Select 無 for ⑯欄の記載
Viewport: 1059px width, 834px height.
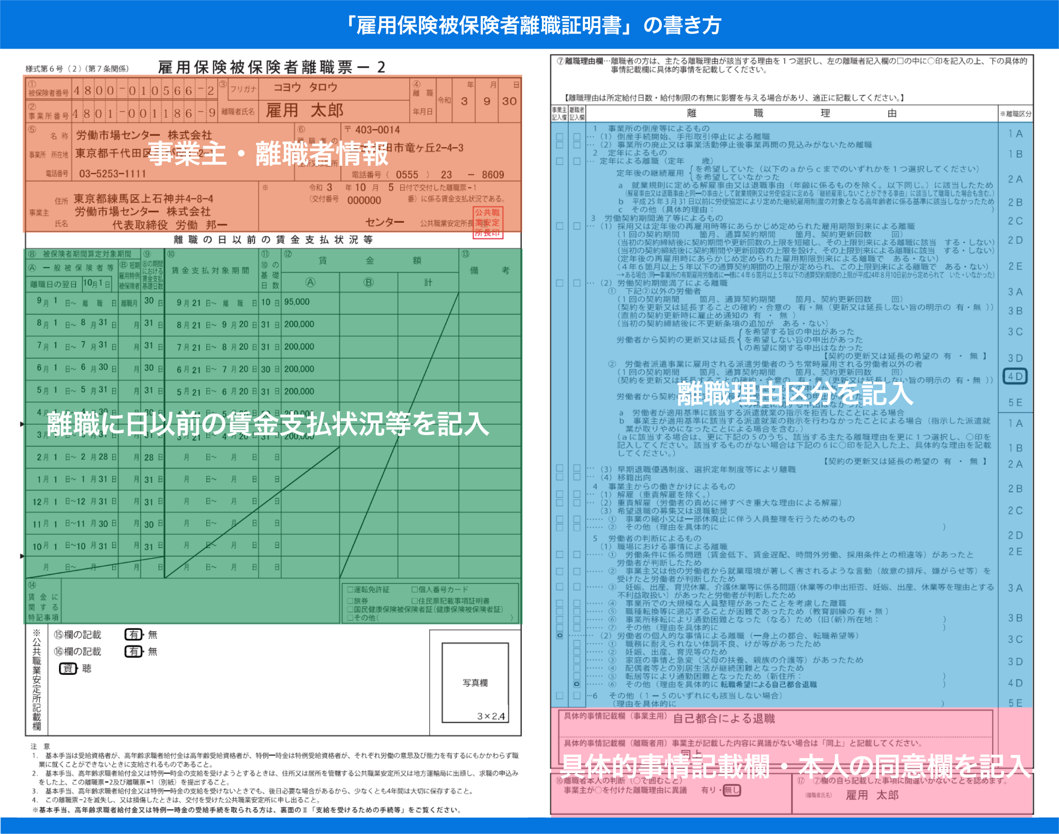[x=153, y=652]
